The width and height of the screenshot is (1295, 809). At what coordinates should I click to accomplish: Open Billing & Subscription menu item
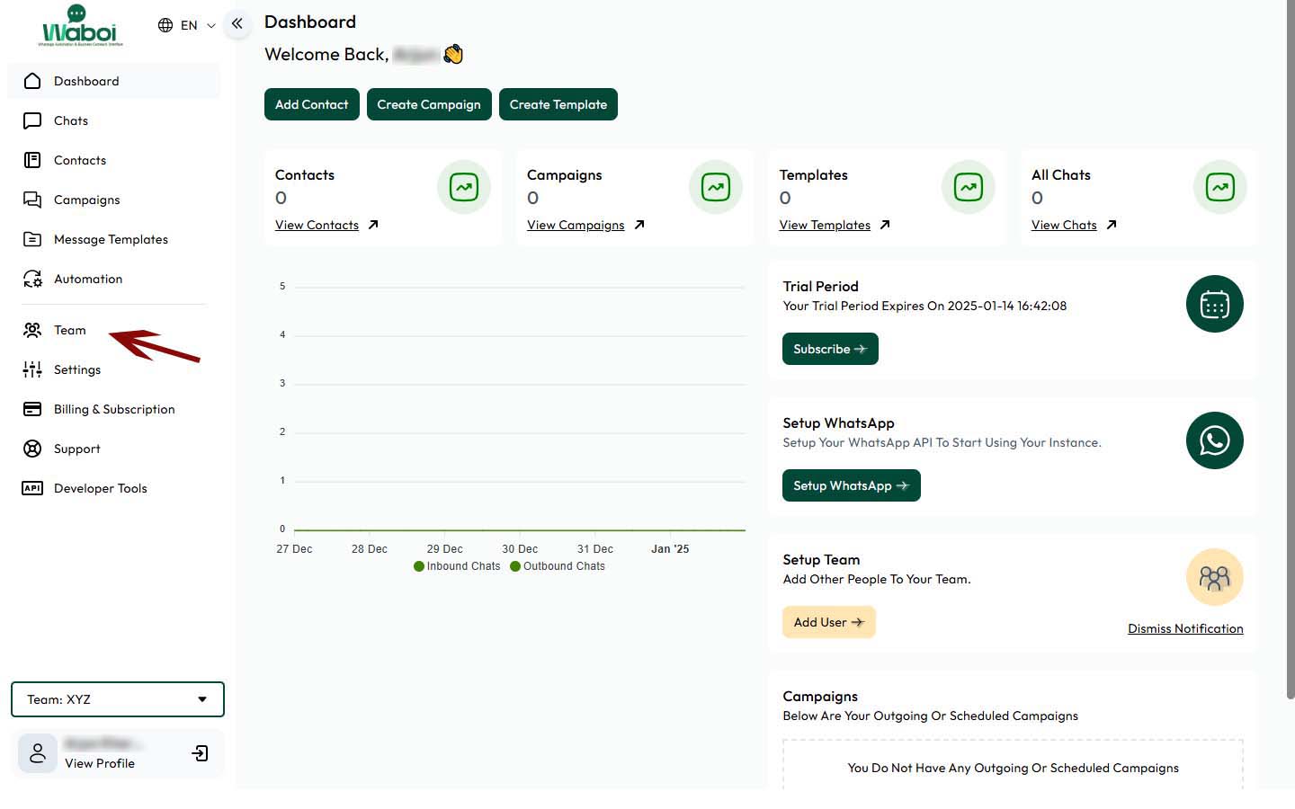coord(113,409)
